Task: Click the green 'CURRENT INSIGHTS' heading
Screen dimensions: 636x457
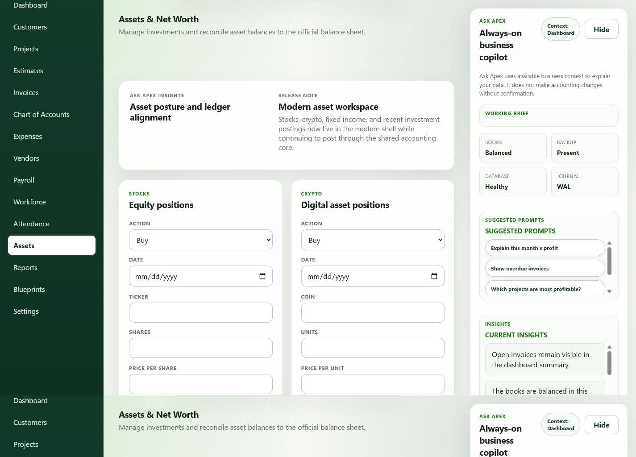Action: [x=516, y=335]
